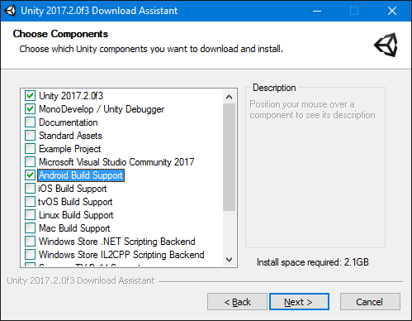Check the Example Project option

[x=30, y=149]
